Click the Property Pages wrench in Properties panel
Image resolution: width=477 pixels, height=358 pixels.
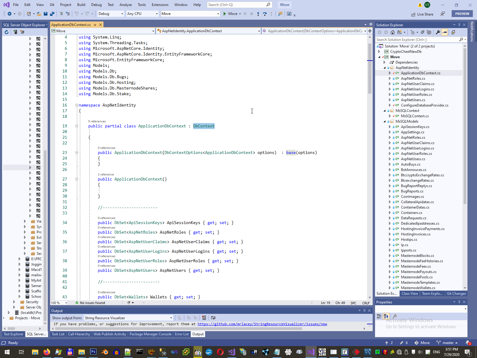click(395, 316)
